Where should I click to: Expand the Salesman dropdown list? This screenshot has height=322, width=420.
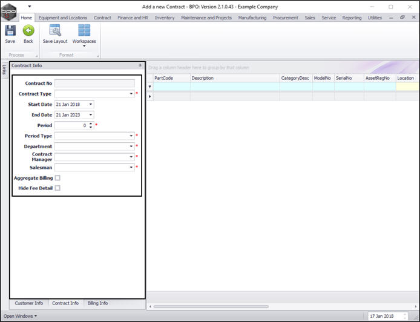(x=131, y=168)
